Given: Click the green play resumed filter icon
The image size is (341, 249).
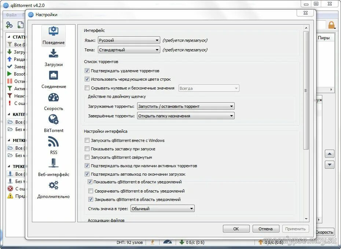Looking at the screenshot, I should (10, 74).
